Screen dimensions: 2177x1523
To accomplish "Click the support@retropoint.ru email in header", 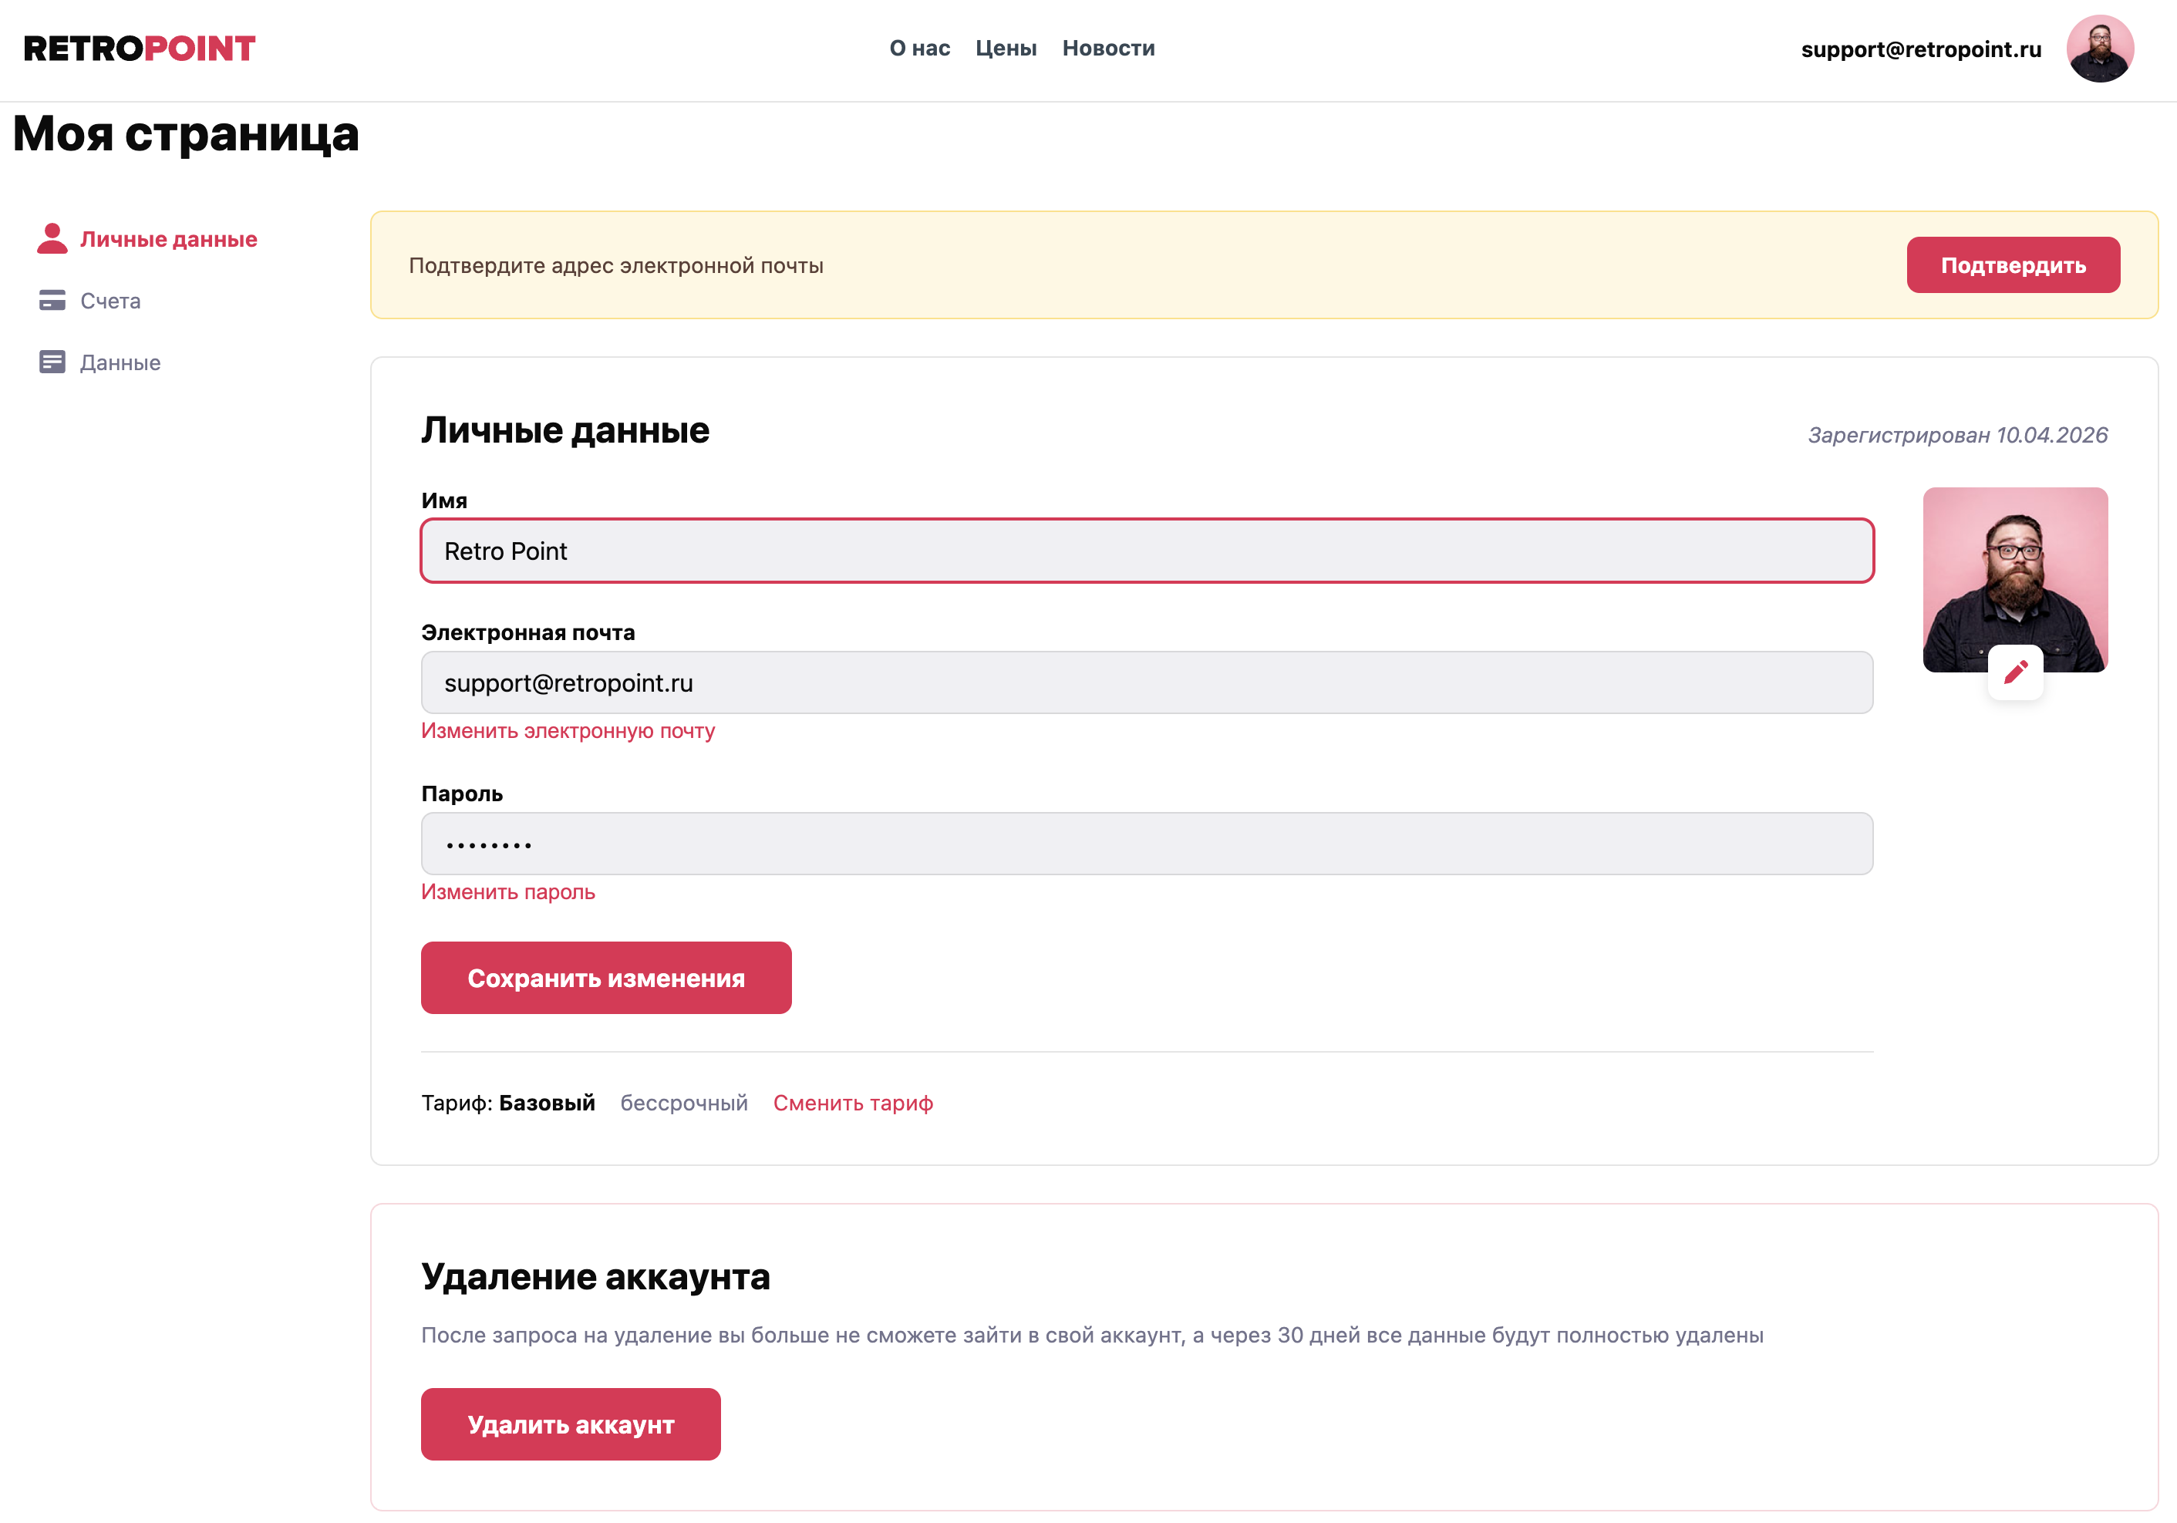I will (x=1921, y=49).
